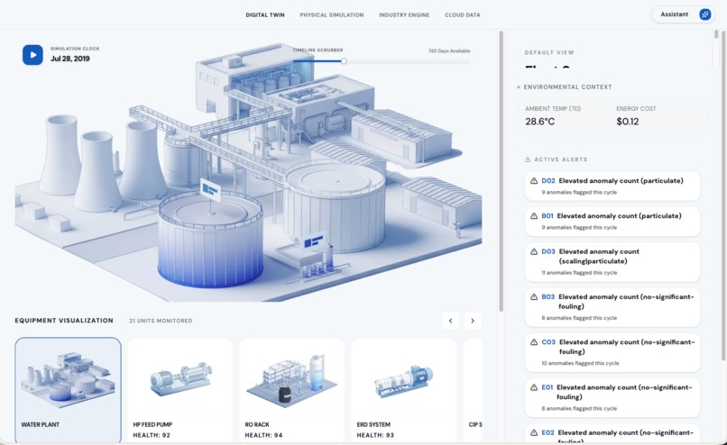This screenshot has height=445, width=727.
Task: Start the simulation clock play button
Action: tap(32, 55)
